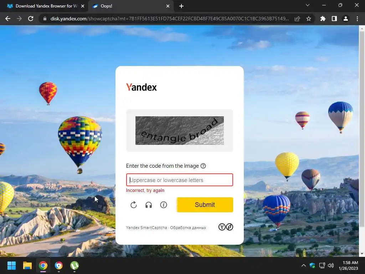Open Chrome three-dot menu
This screenshot has height=274, width=365.
357,19
